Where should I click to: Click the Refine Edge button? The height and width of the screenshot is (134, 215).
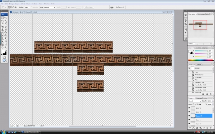(x=89, y=7)
